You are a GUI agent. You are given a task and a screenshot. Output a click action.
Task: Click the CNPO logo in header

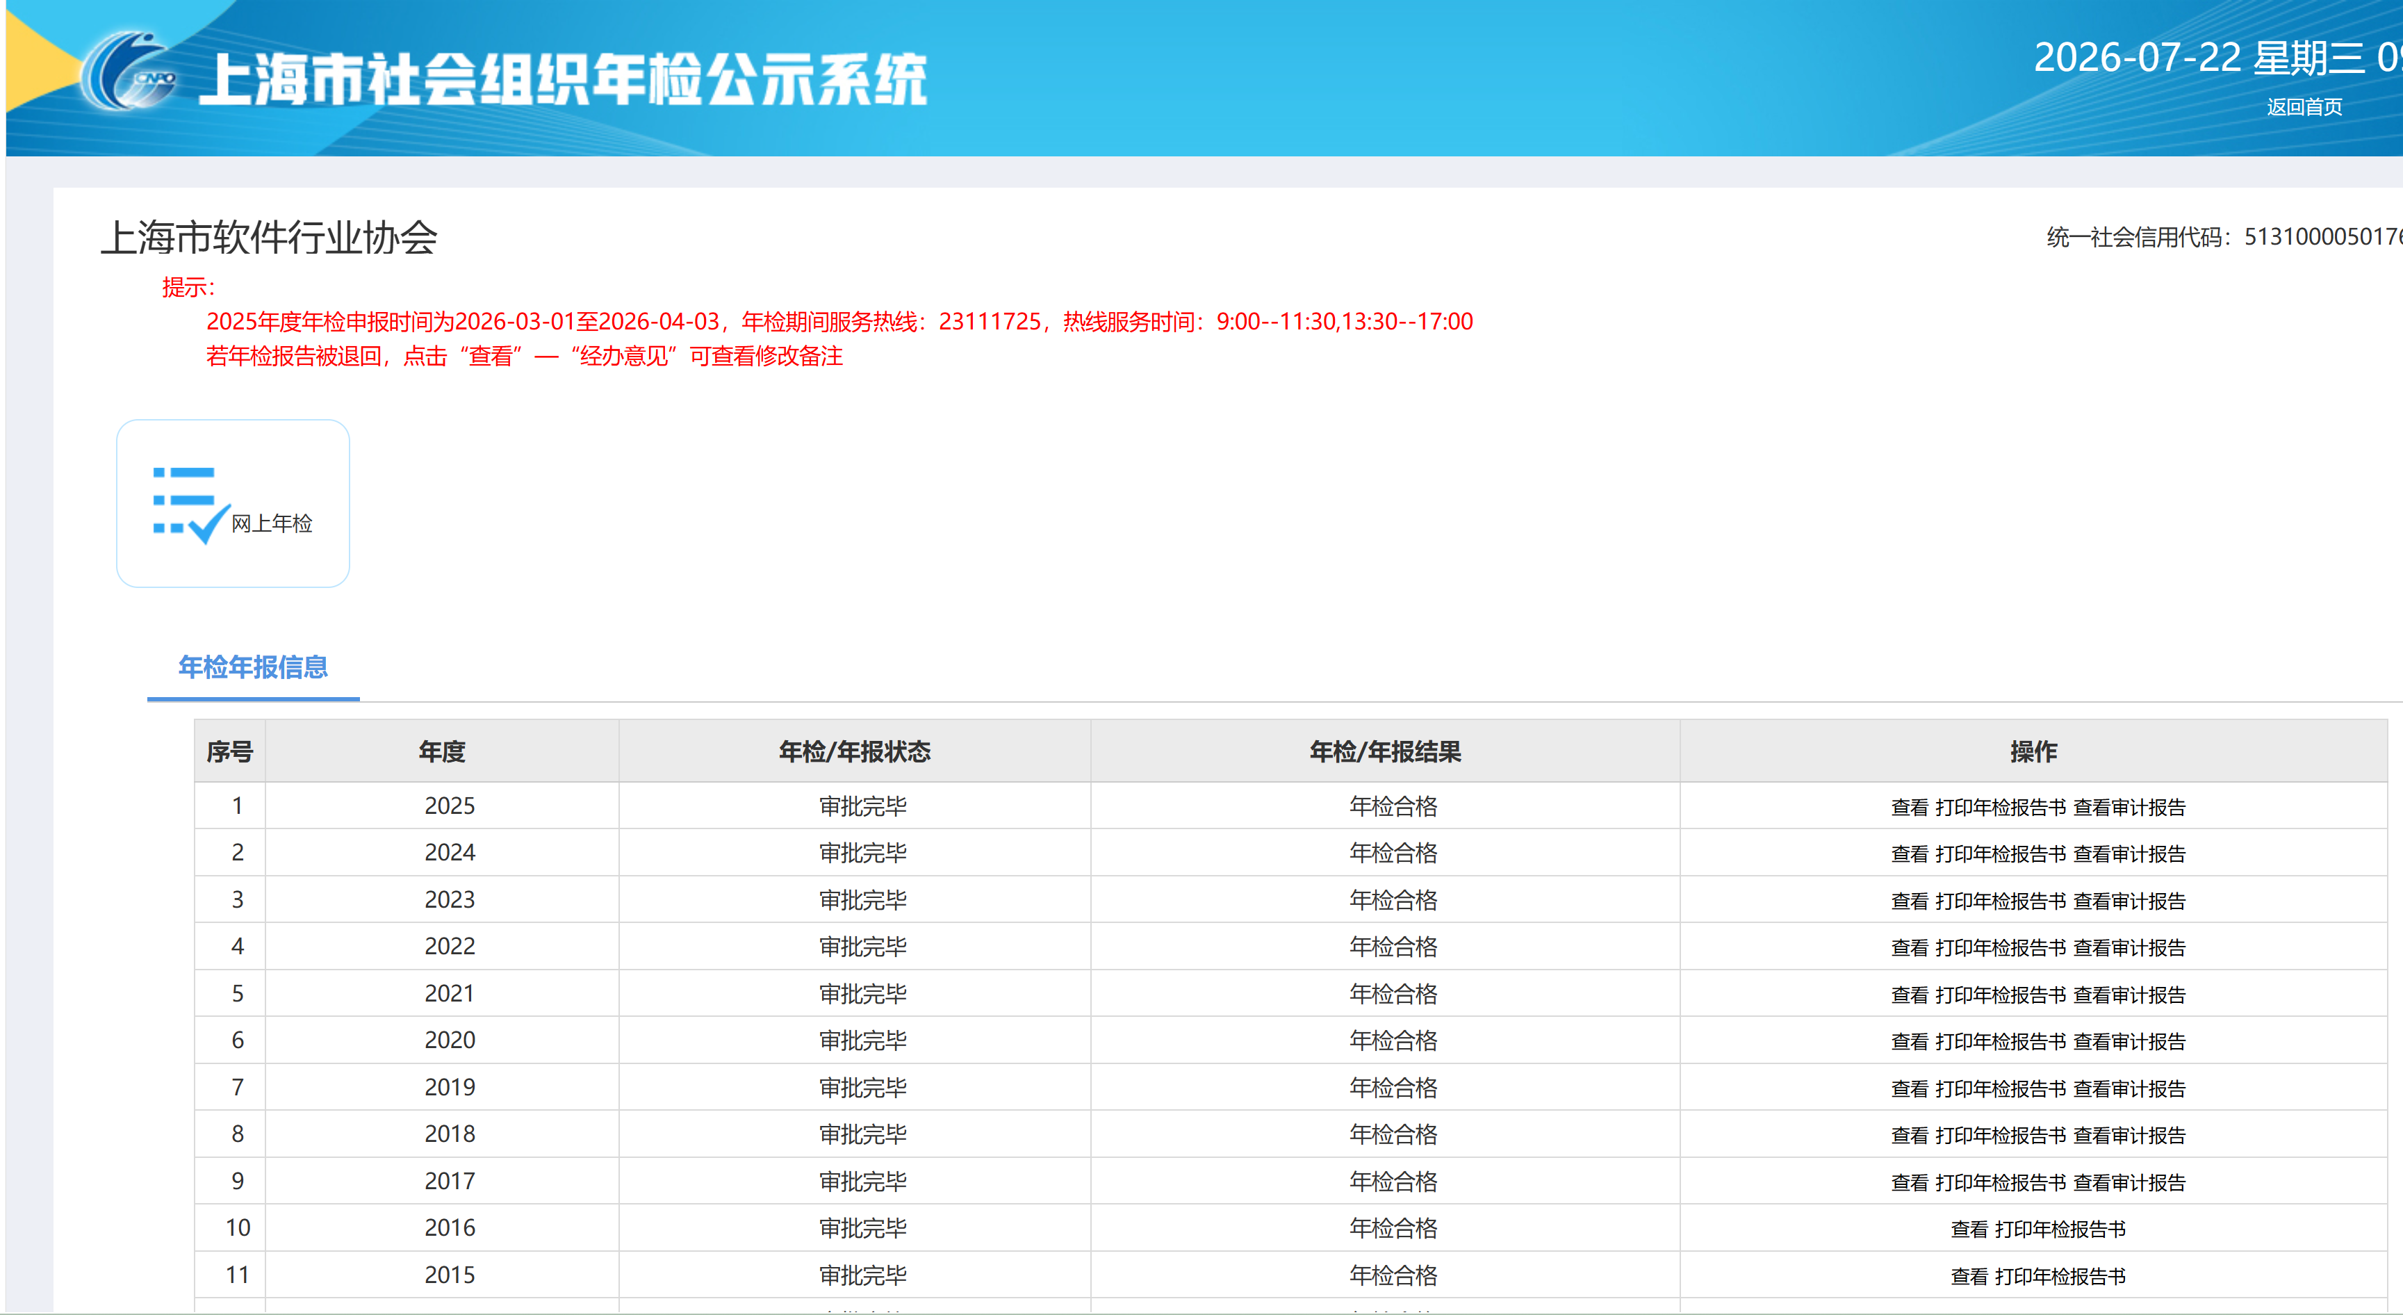(x=129, y=72)
